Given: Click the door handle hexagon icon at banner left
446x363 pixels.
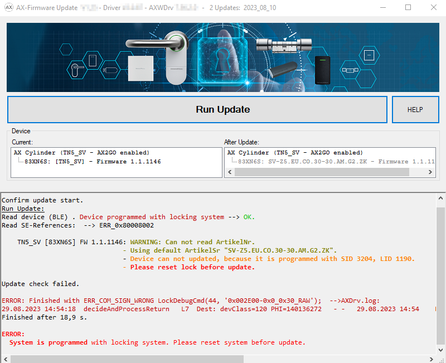Looking at the screenshot, I should [75, 70].
